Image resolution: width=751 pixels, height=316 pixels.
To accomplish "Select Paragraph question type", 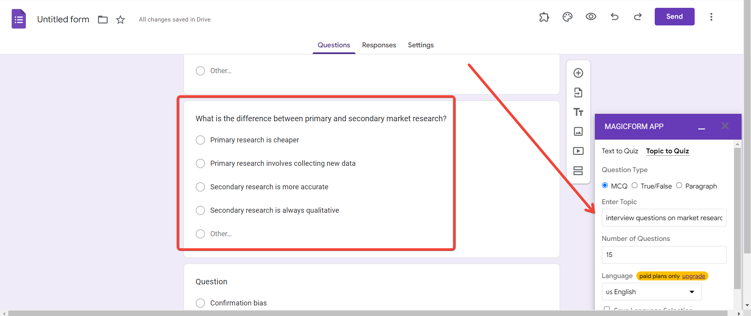I will 679,185.
